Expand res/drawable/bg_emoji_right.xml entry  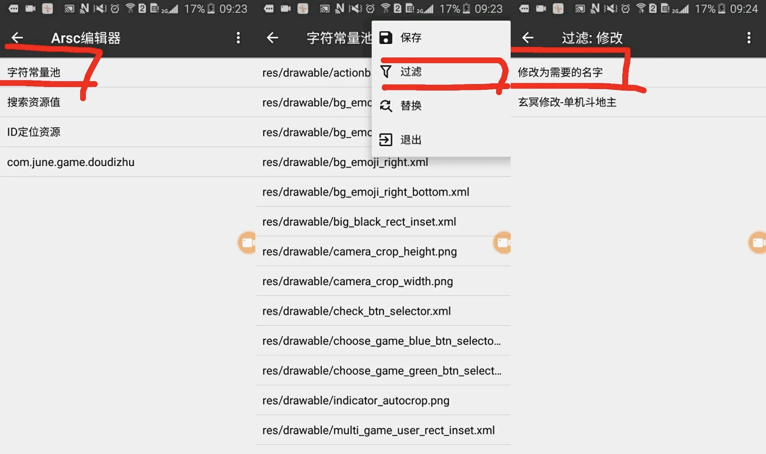345,162
